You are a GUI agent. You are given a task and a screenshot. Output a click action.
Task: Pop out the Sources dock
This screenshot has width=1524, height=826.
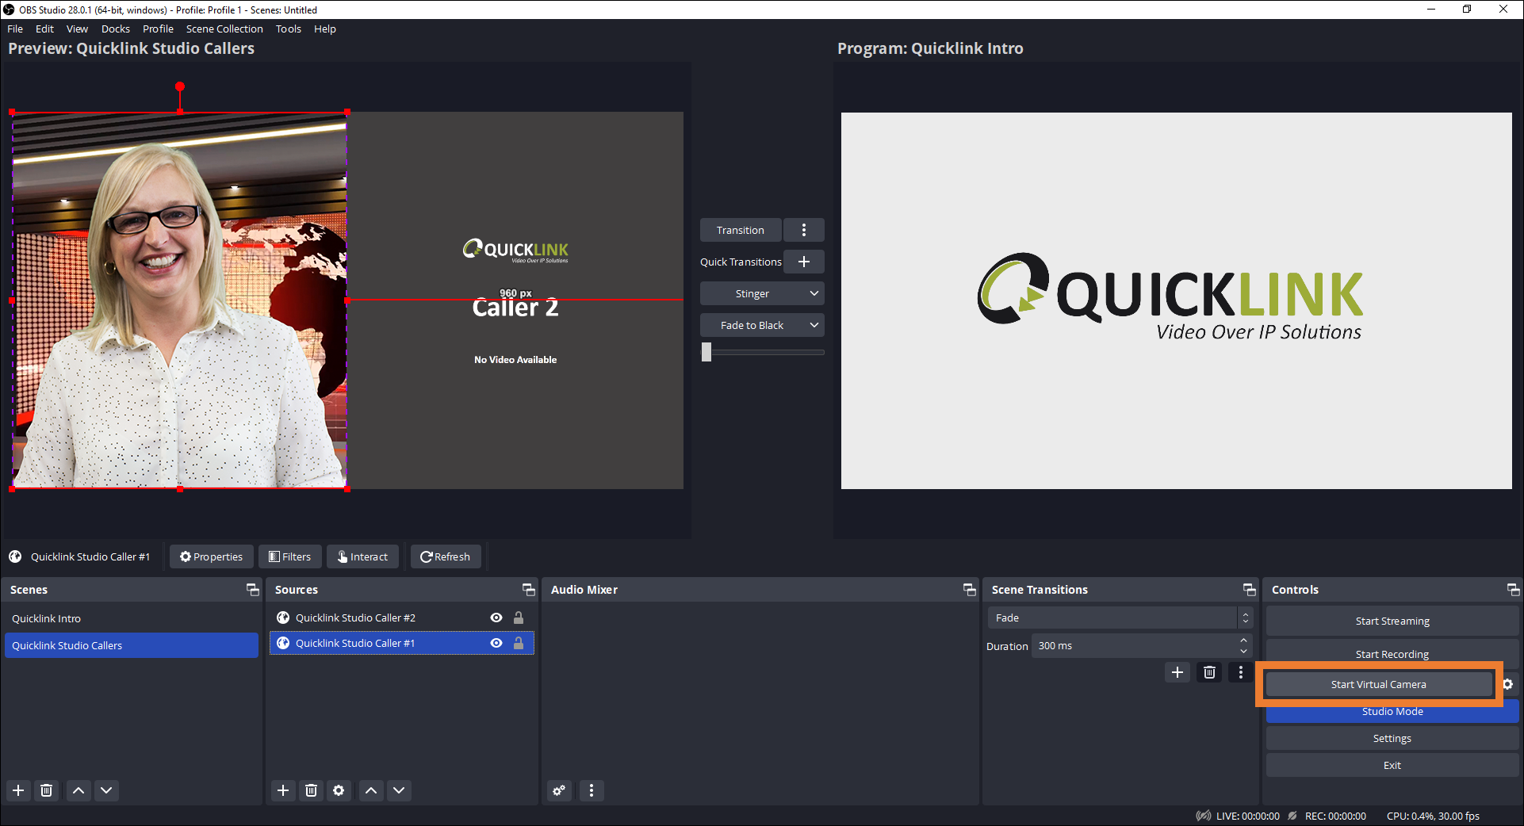[529, 590]
